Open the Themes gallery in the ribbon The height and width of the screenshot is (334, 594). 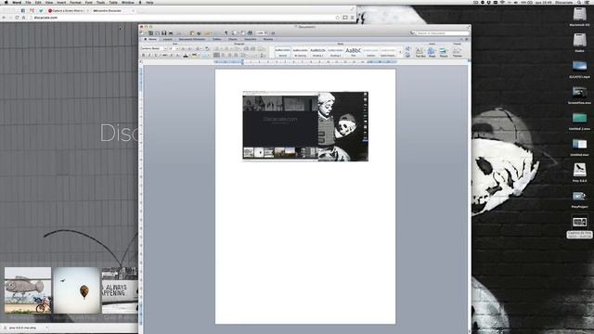(x=458, y=52)
